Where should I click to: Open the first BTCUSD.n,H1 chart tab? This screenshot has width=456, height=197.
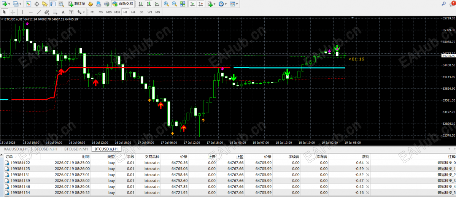coord(45,149)
